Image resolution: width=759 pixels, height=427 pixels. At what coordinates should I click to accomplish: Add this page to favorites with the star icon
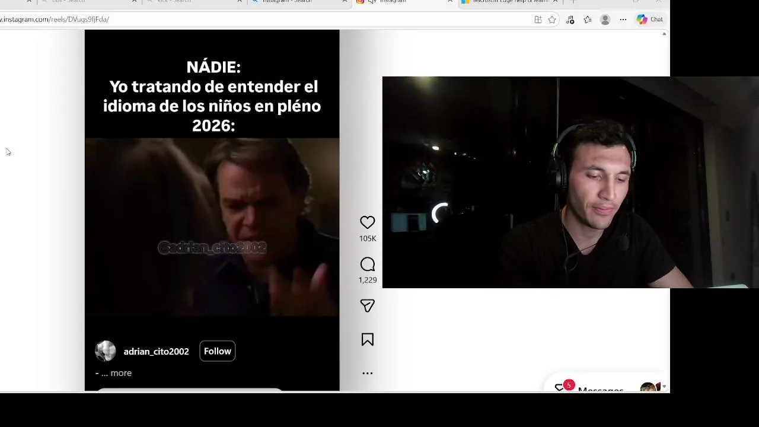click(x=552, y=20)
